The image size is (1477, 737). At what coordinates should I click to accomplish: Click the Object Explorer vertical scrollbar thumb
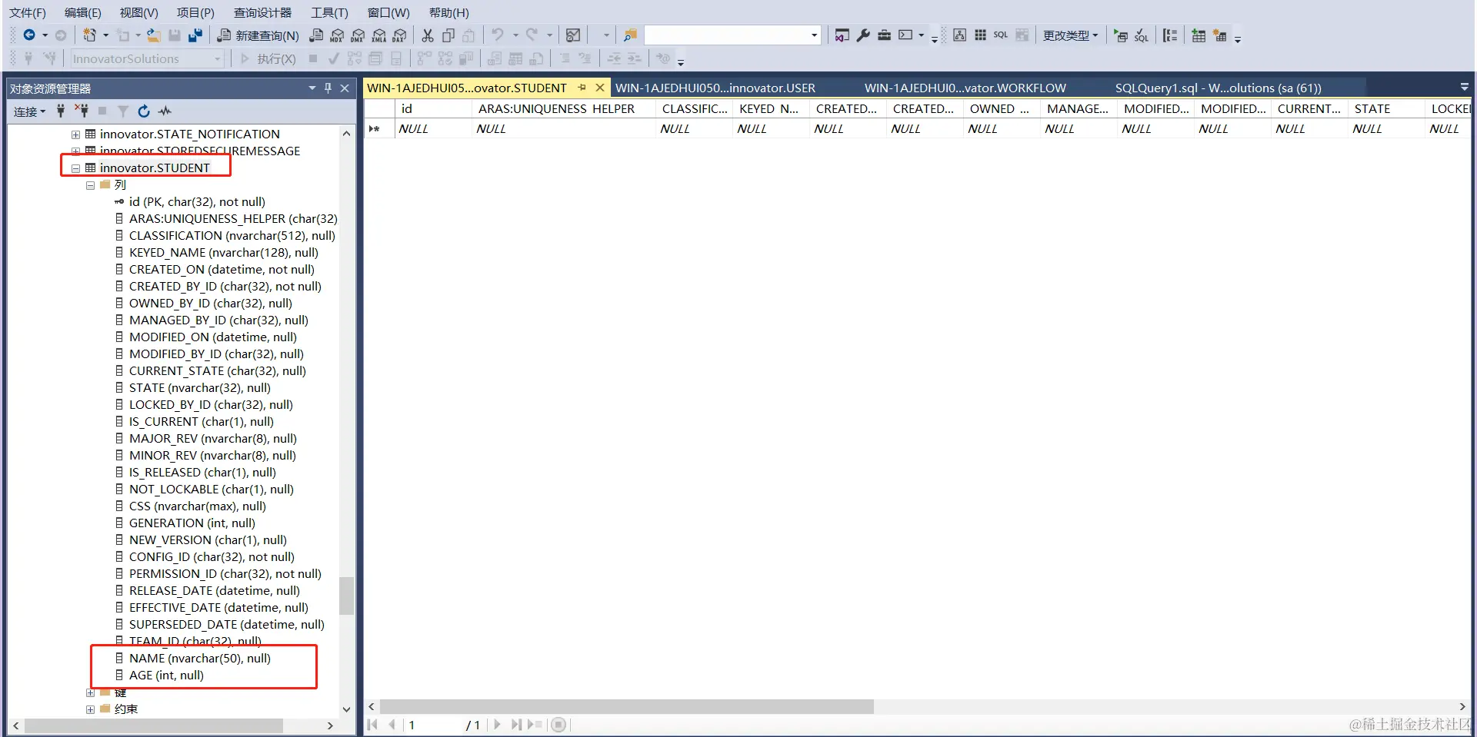346,596
